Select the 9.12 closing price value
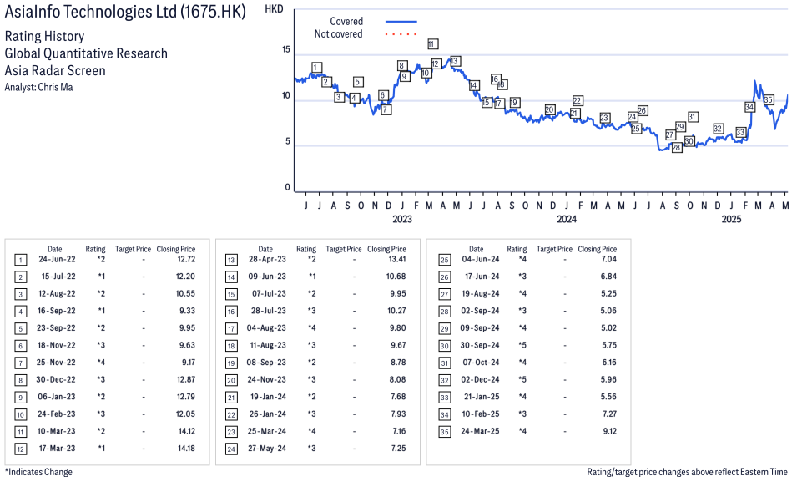This screenshot has width=797, height=477. tap(610, 431)
